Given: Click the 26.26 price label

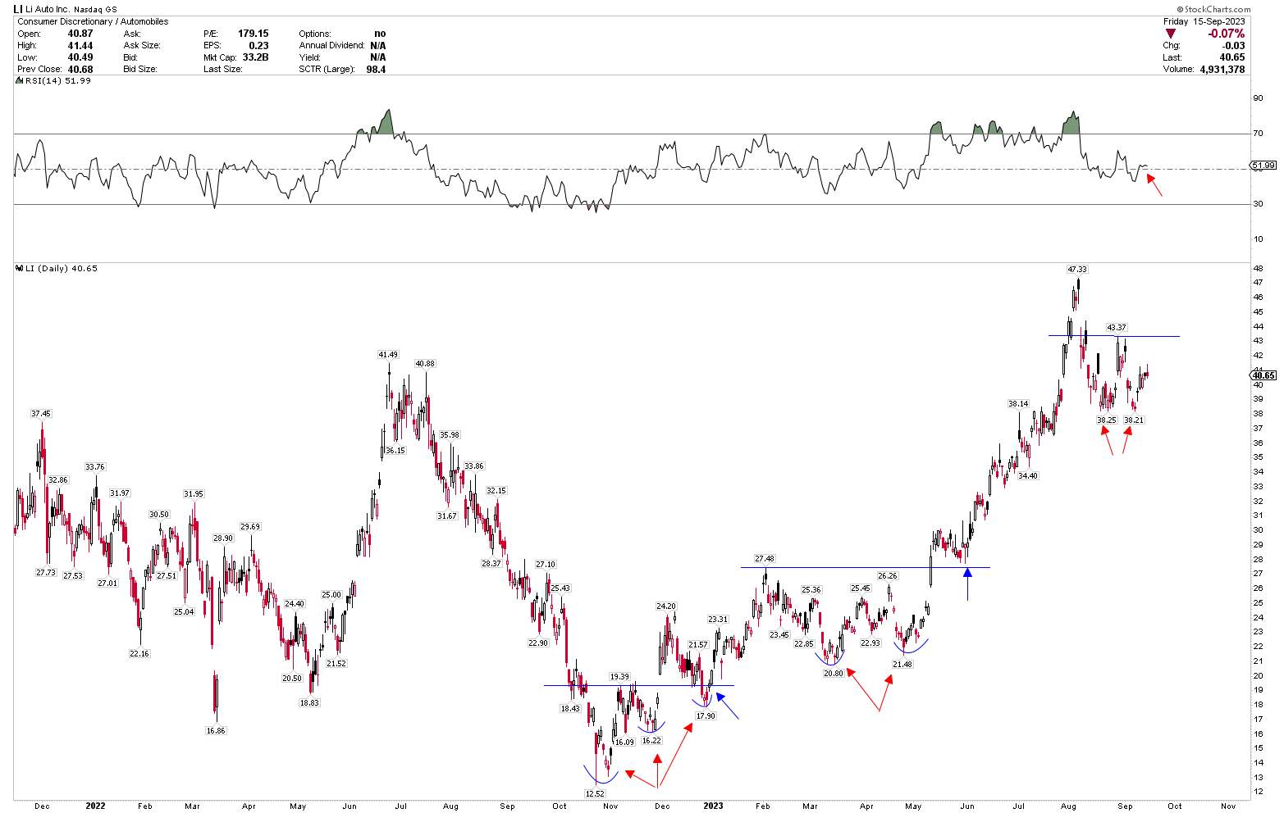Looking at the screenshot, I should 888,575.
